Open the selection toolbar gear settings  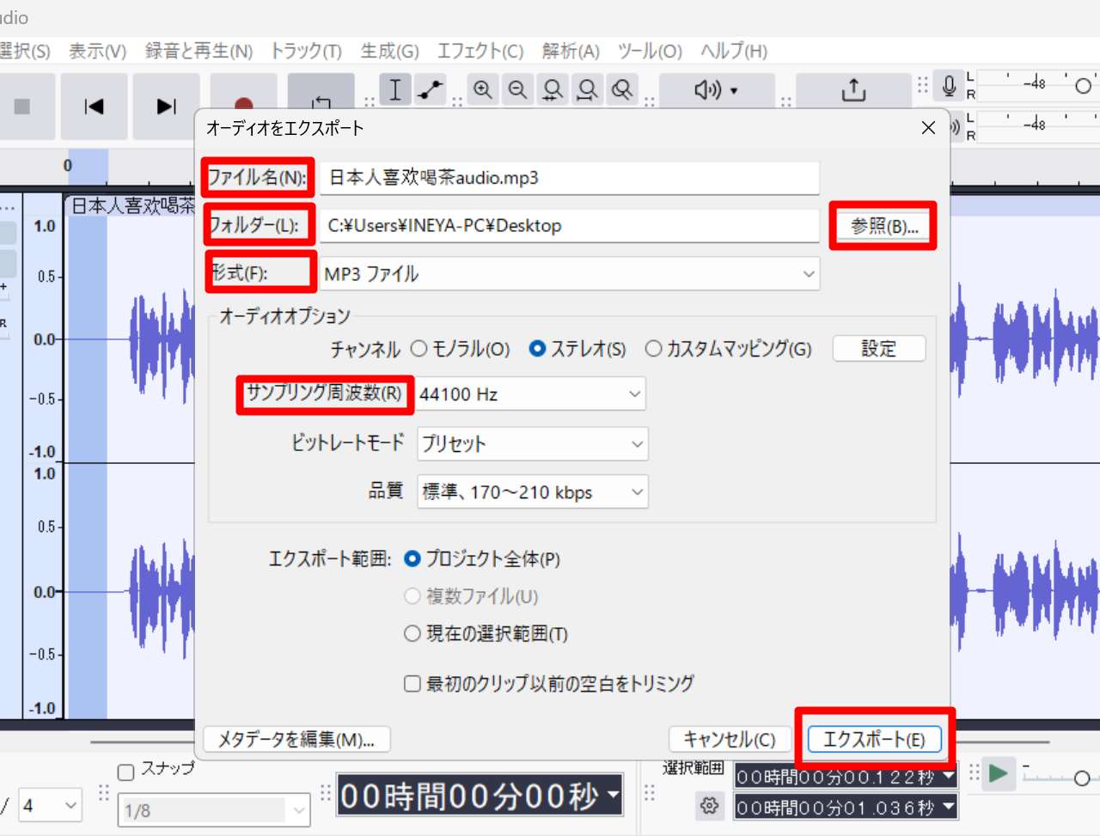(709, 806)
